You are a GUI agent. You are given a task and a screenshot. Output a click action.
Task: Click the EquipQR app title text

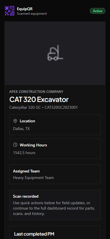tap(25, 9)
